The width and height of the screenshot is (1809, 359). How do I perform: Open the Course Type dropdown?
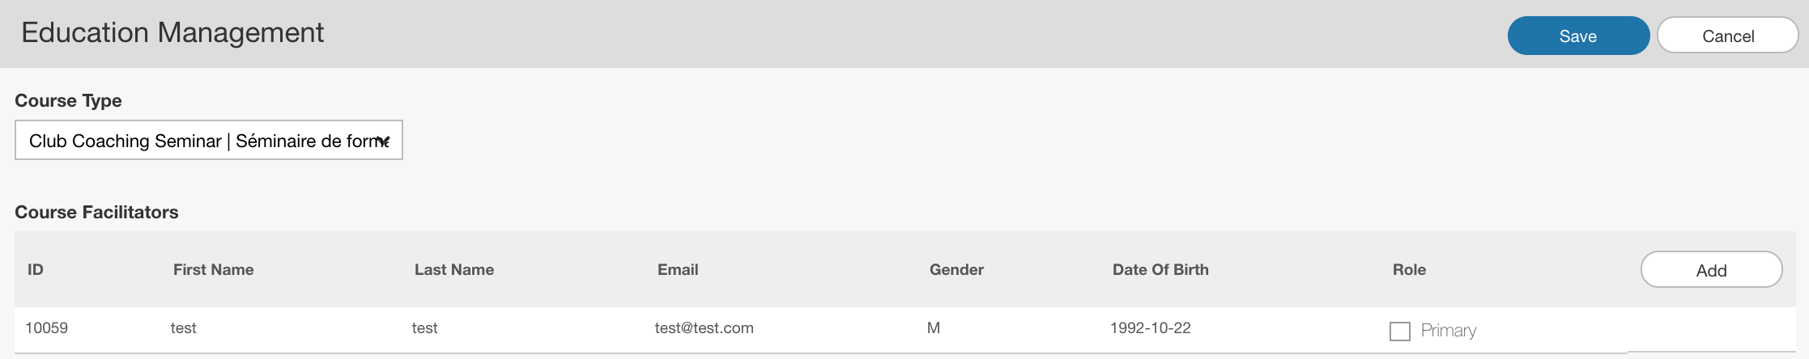209,141
